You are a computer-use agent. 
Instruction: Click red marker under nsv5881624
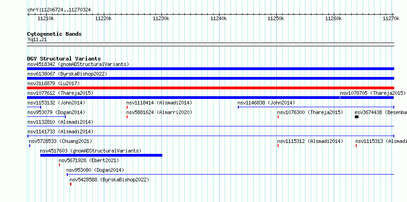click(x=127, y=117)
